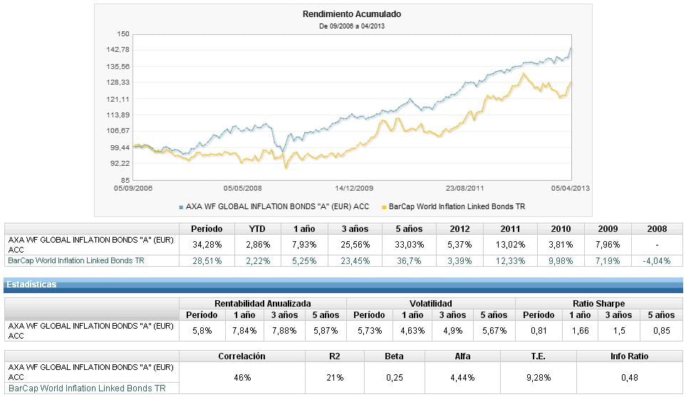Click the blue AXA legend color marker
686x397 pixels.
181,207
